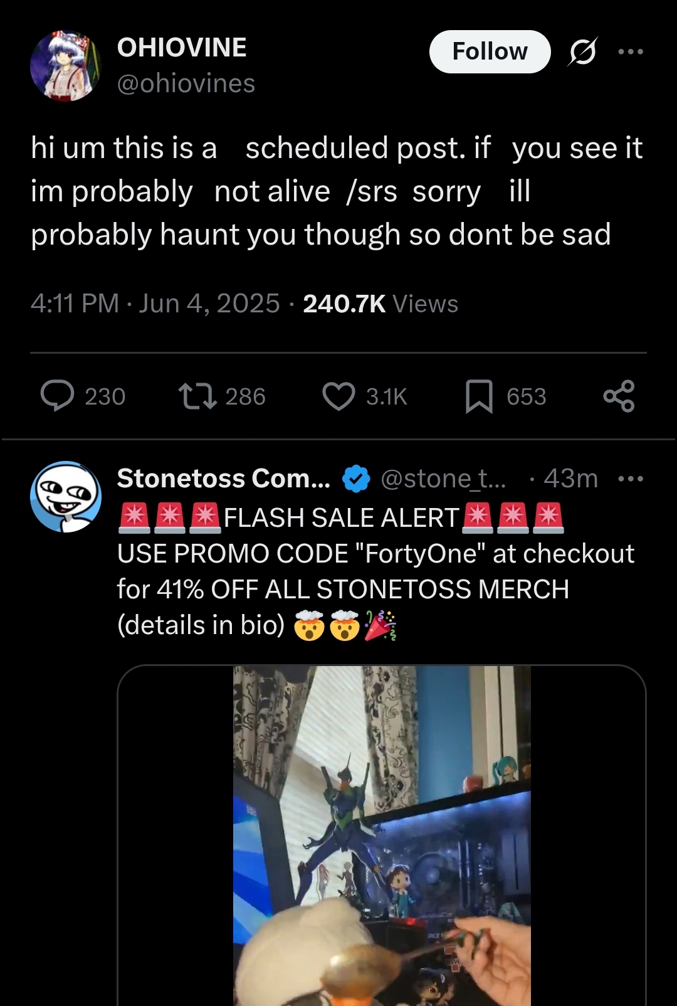This screenshot has height=1006, width=677.
Task: Open more options for OHIOVINE post
Action: pos(631,51)
